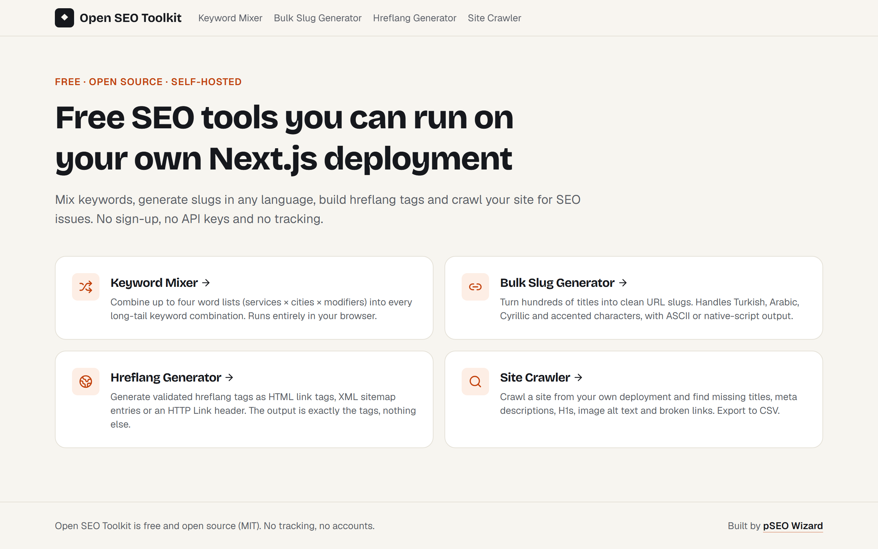The image size is (878, 549).
Task: Click the Bulk Slug Generator link-chain icon
Action: (x=475, y=287)
